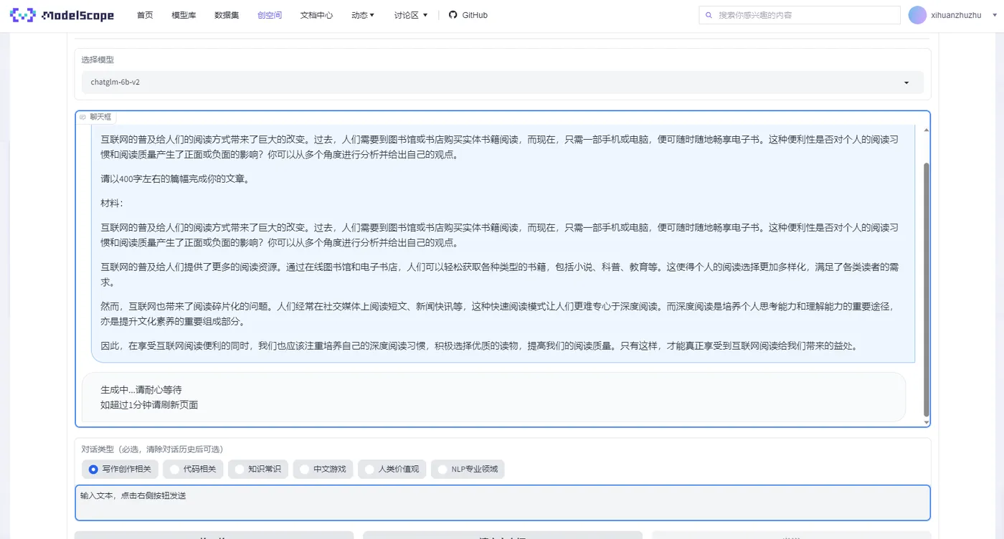
Task: Focus the 输入文本 message text box
Action: click(x=503, y=502)
